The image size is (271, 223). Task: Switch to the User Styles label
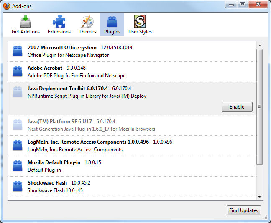[x=140, y=32]
